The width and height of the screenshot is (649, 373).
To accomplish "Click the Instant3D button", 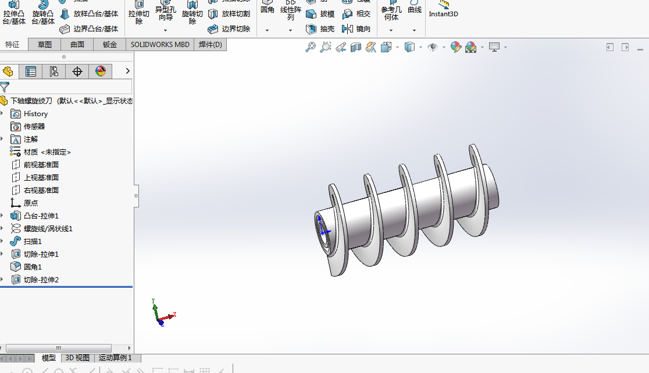I will pos(443,10).
